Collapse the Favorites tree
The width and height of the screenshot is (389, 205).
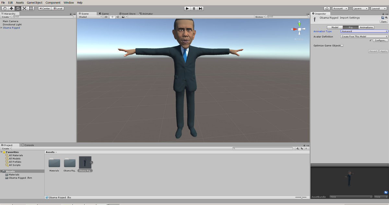coord(2,152)
